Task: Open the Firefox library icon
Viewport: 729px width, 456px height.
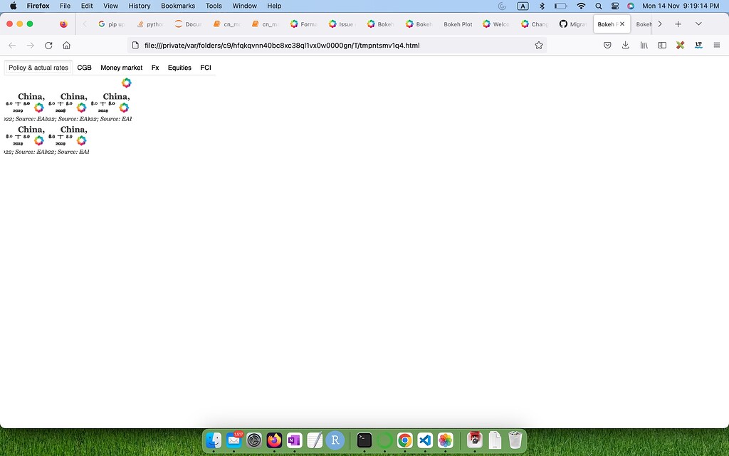Action: pyautogui.click(x=644, y=45)
